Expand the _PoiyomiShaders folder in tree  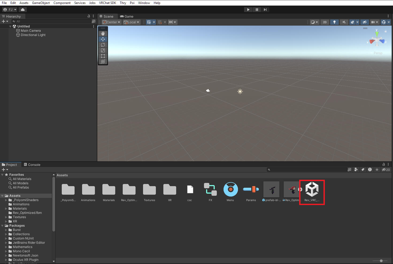[x=6, y=200]
